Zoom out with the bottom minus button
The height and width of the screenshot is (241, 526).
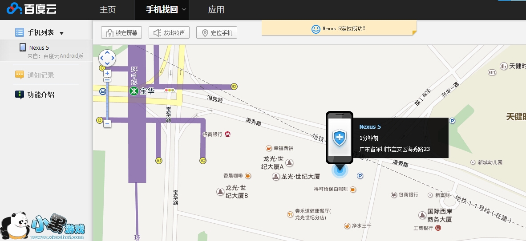pos(107,124)
